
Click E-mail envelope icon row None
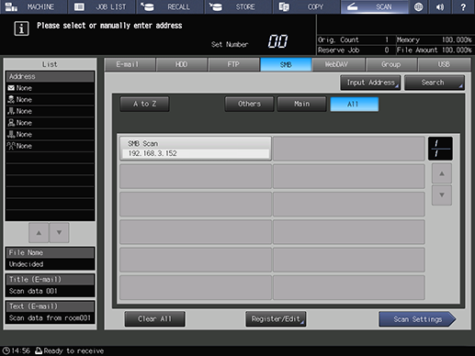pyautogui.click(x=11, y=88)
